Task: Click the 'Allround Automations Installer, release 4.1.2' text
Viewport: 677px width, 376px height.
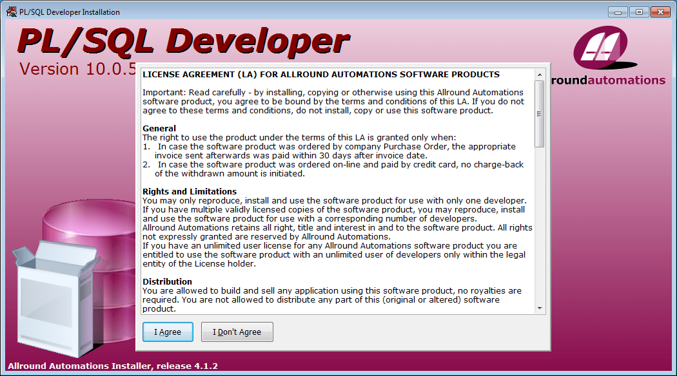Action: click(x=113, y=366)
